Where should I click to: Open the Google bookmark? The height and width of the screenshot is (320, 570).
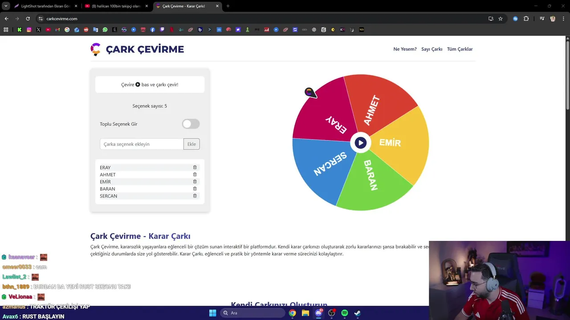click(67, 30)
